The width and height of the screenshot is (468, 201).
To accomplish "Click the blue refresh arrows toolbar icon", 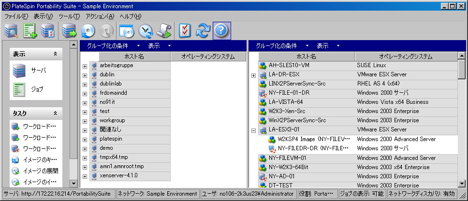I will (x=203, y=31).
